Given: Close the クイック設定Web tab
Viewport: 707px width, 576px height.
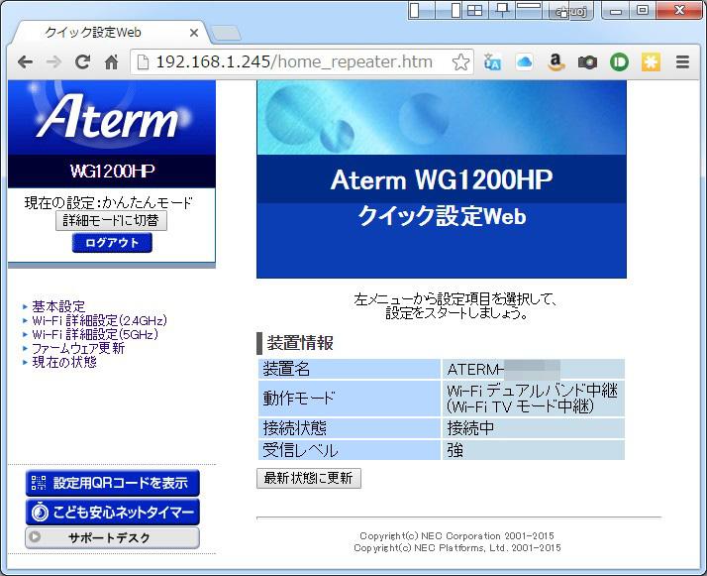Looking at the screenshot, I should [x=194, y=33].
